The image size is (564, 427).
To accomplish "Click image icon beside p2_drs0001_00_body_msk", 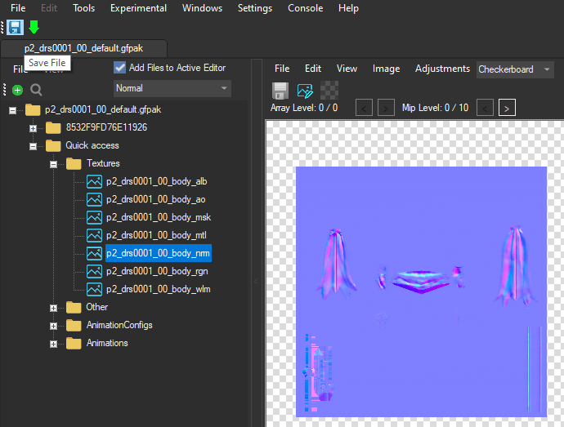I will pyautogui.click(x=94, y=217).
